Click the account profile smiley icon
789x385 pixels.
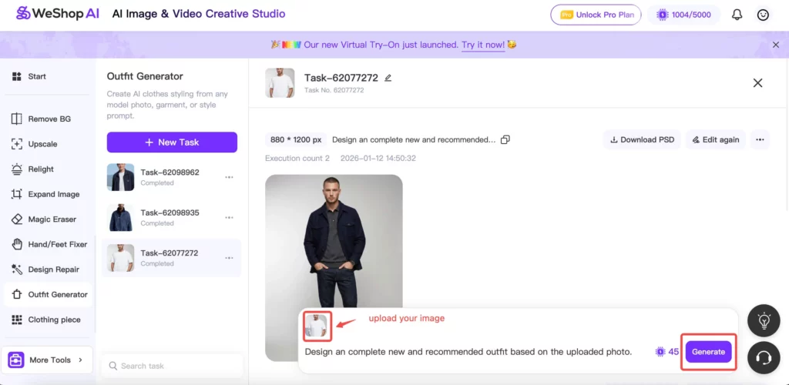tap(763, 15)
